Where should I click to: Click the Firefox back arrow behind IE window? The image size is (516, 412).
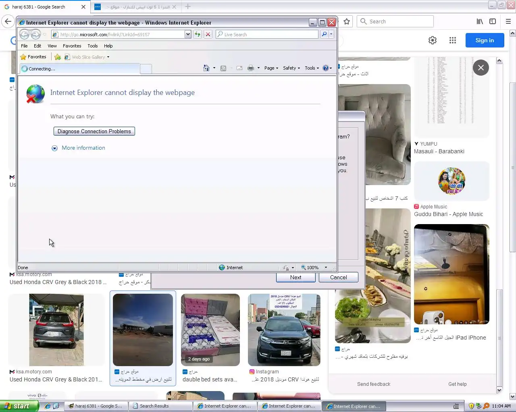8,21
